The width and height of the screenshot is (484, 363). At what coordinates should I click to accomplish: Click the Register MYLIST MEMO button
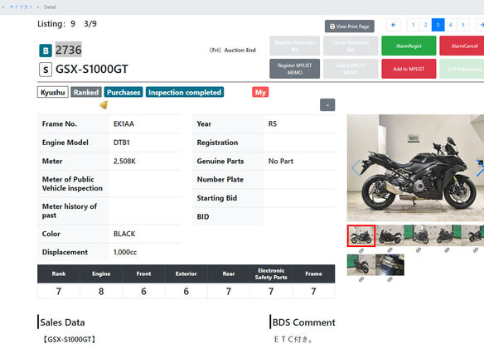(x=294, y=69)
